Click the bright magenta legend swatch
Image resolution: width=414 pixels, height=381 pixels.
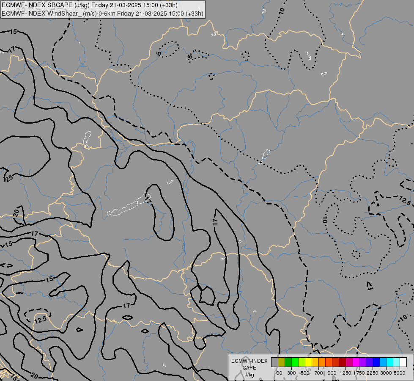(x=356, y=362)
